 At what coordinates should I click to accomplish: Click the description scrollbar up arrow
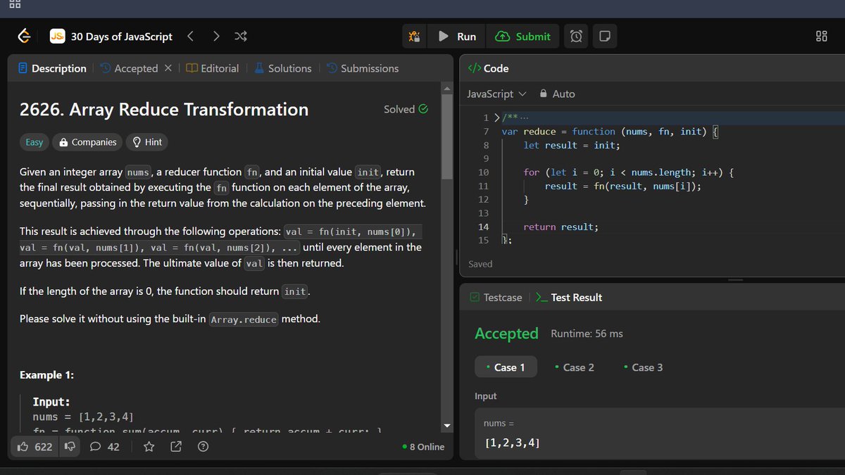coord(446,88)
